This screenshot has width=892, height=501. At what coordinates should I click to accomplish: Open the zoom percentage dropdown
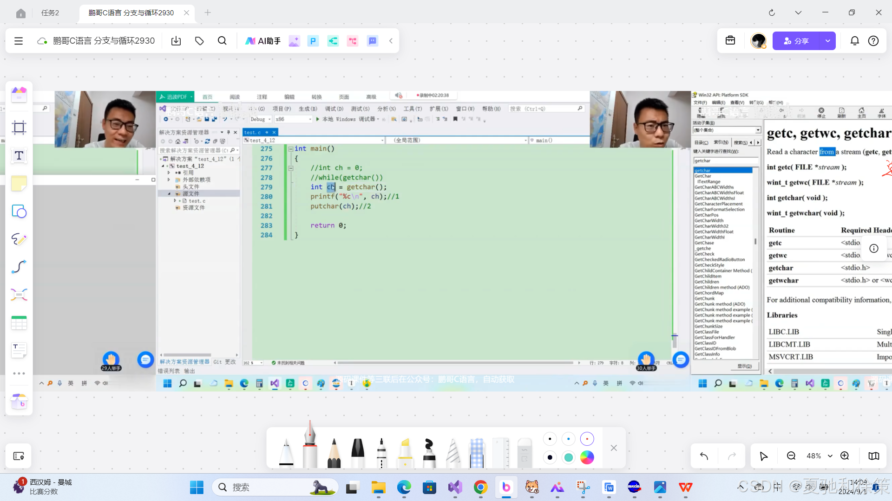pyautogui.click(x=819, y=456)
